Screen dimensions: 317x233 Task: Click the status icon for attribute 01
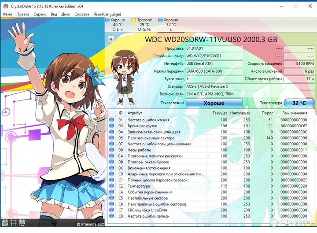pyautogui.click(x=111, y=120)
